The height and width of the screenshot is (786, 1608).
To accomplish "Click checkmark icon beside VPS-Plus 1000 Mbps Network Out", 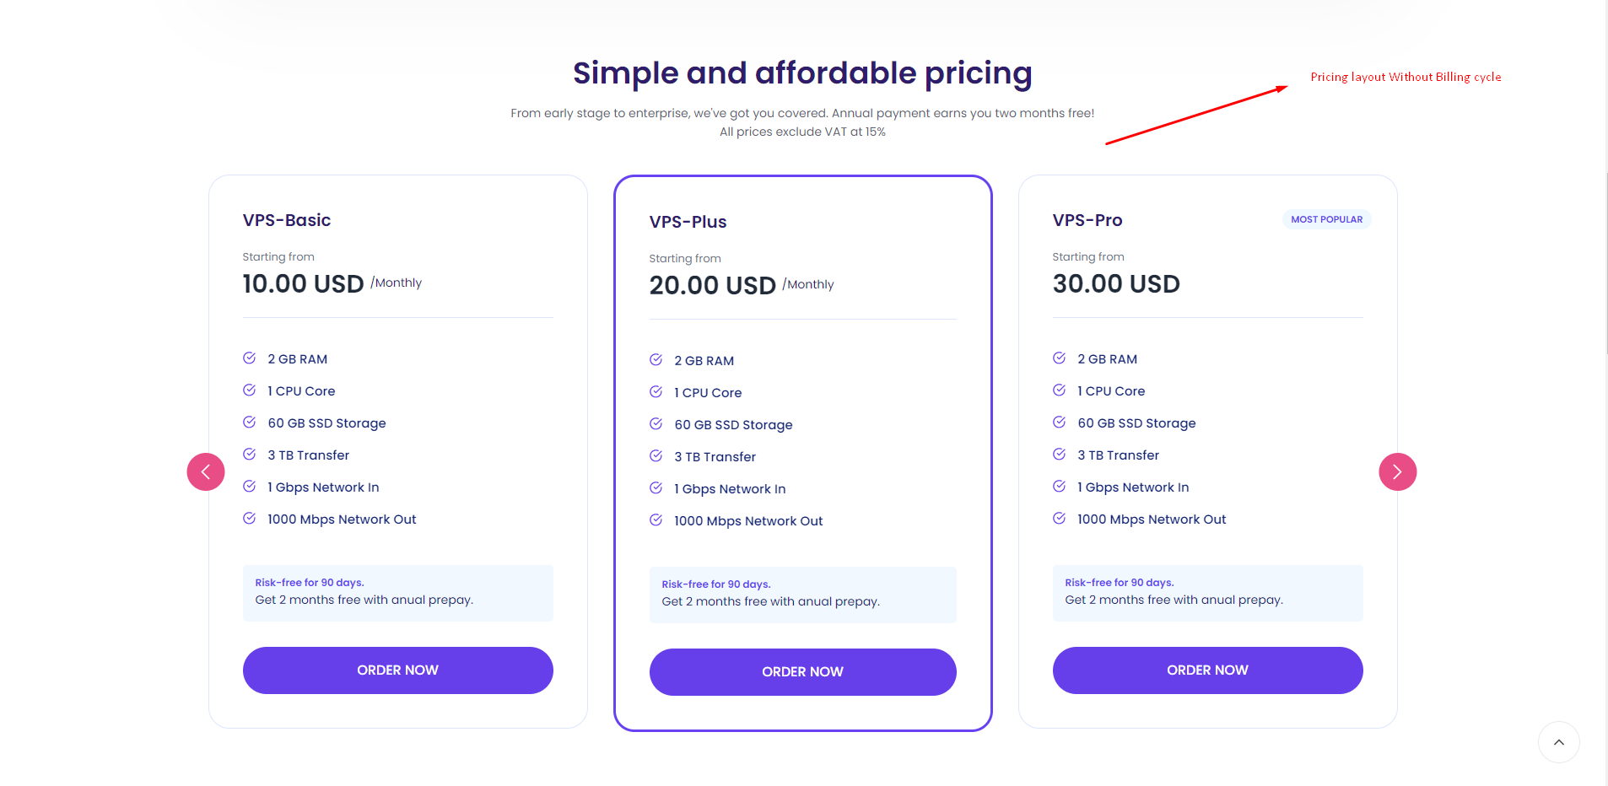I will tap(656, 520).
